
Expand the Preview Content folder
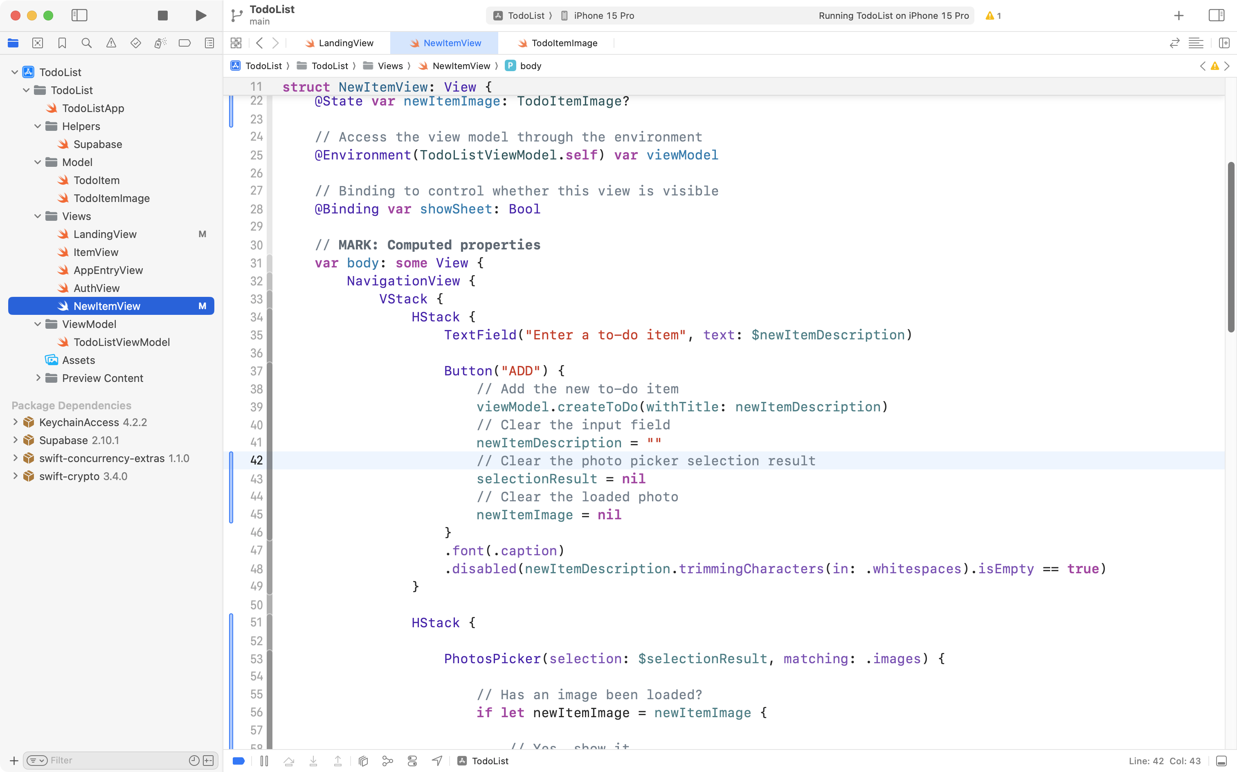38,378
